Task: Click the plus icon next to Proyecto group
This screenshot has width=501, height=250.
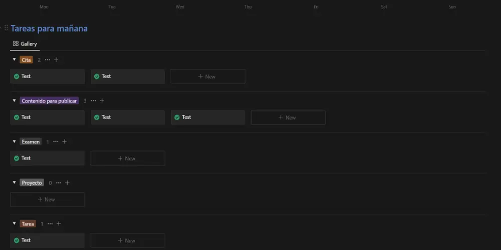Action: click(67, 183)
